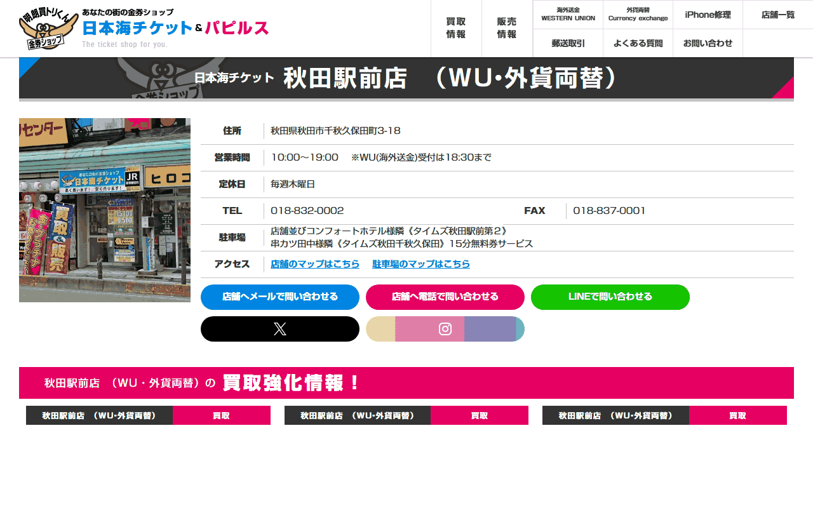Click 店舗へメールで問い合わせる button
813x508 pixels.
tap(280, 297)
